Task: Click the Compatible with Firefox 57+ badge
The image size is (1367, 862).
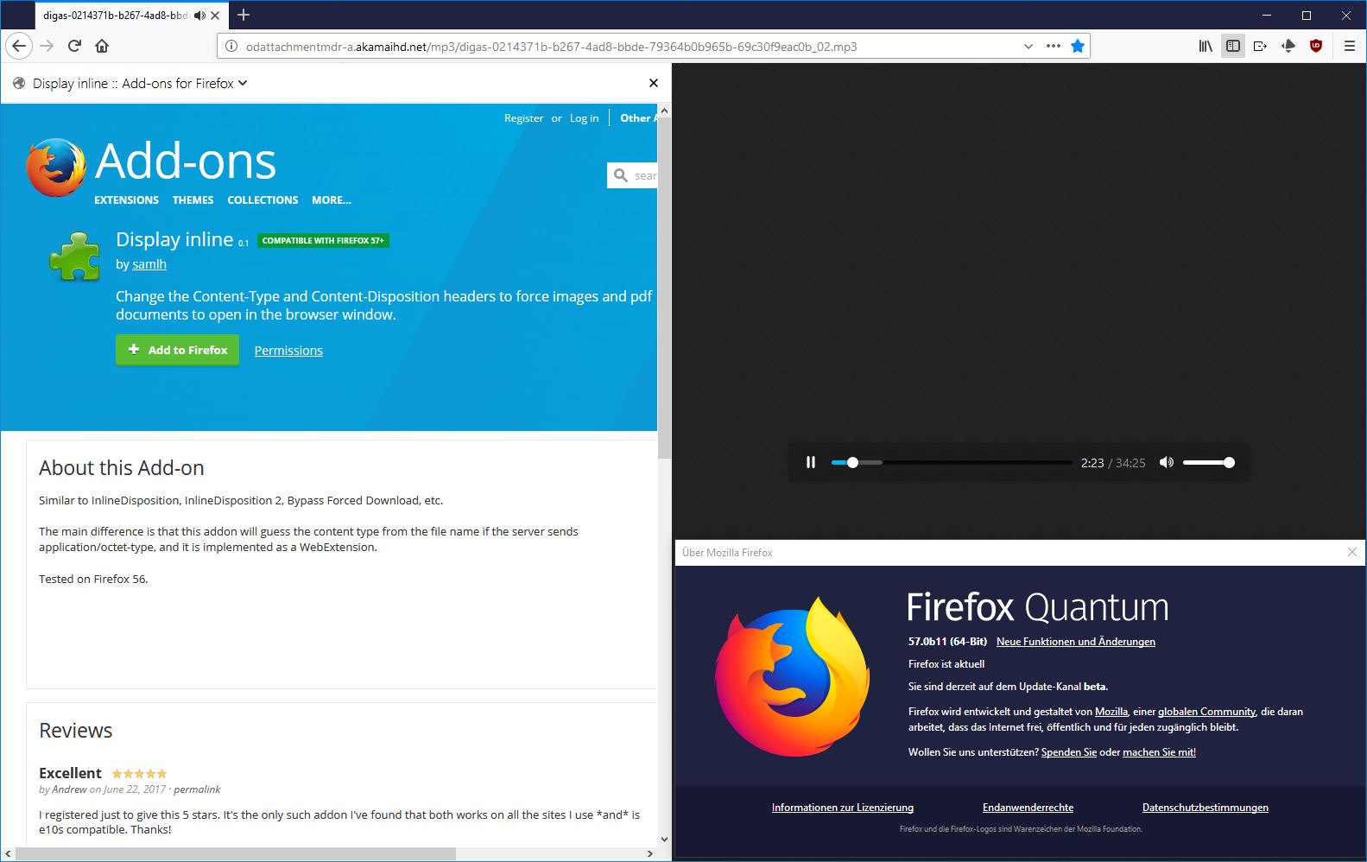Action: [x=323, y=241]
